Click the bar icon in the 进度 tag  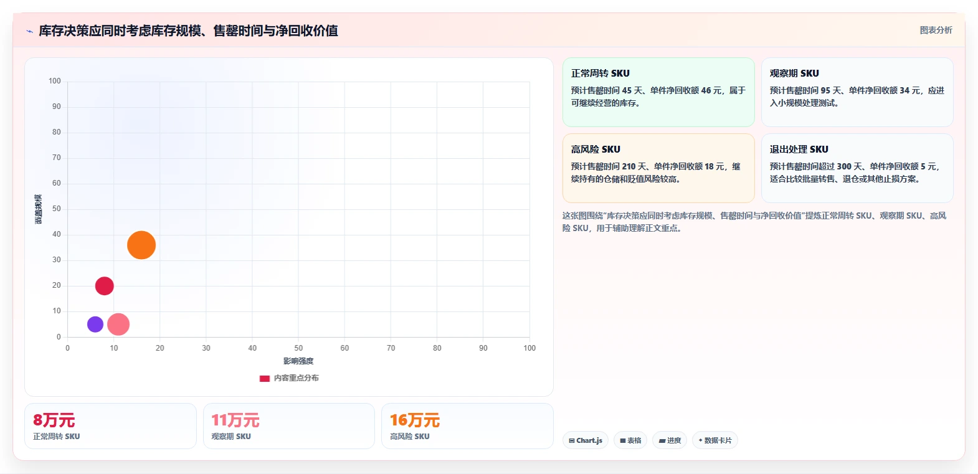[662, 441]
